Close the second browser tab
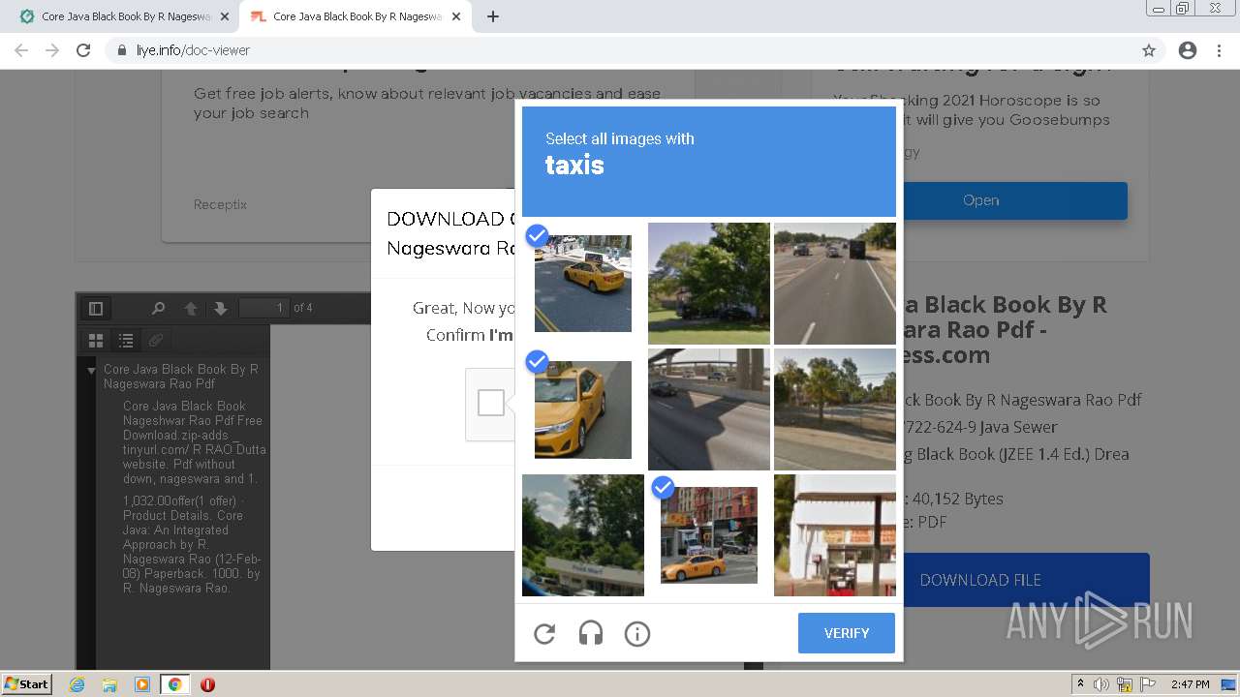The image size is (1240, 697). [455, 16]
